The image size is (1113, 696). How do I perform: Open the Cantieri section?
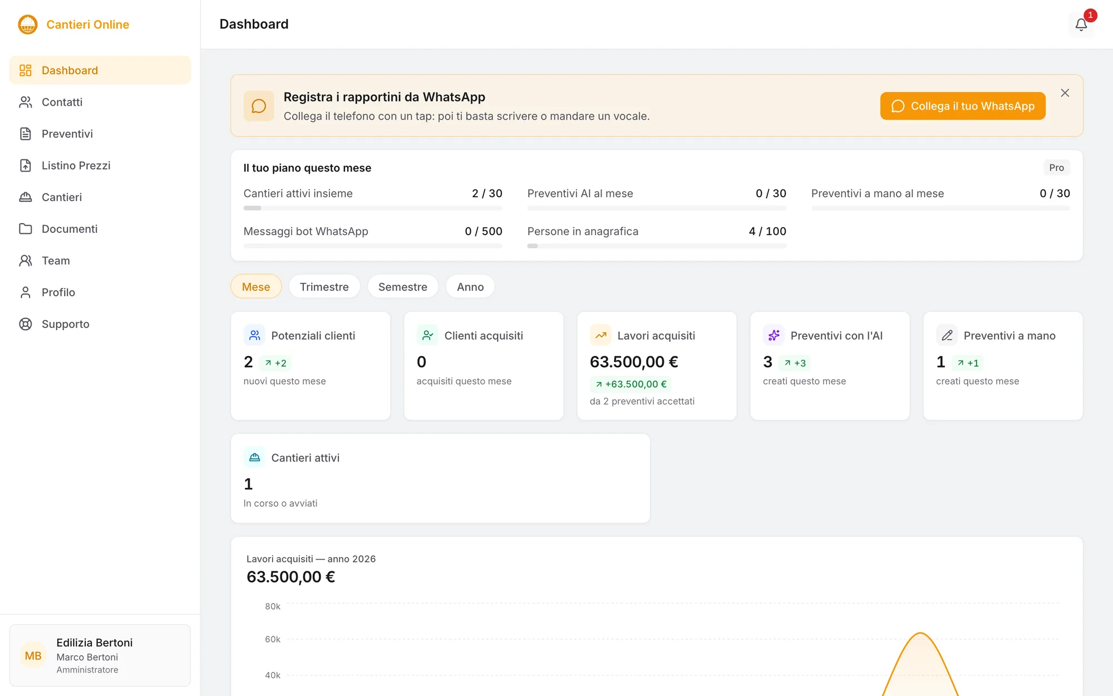pos(100,197)
